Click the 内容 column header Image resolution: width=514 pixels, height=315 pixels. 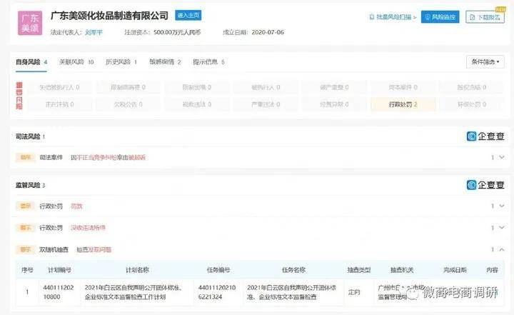click(x=492, y=270)
